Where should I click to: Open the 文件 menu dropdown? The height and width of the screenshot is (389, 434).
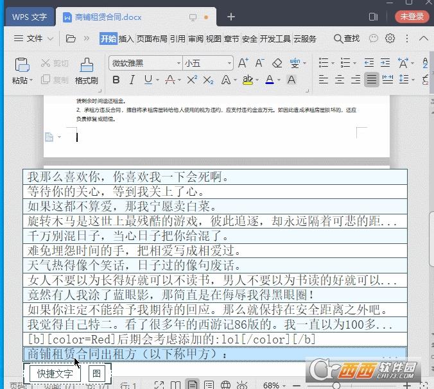(35, 39)
